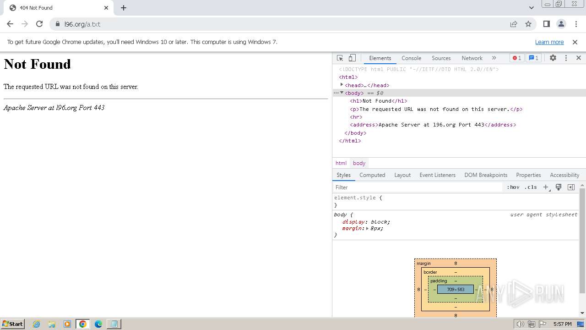The width and height of the screenshot is (586, 330).
Task: Close the DevTools panel
Action: pos(579,58)
